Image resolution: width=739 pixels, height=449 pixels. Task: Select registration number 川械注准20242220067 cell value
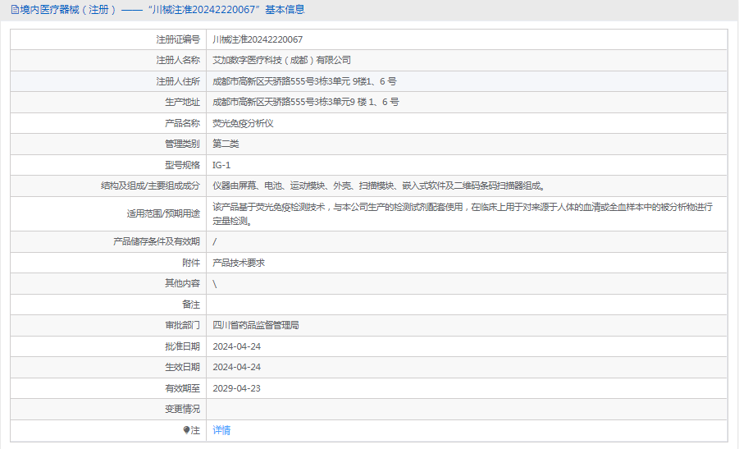[x=258, y=39]
